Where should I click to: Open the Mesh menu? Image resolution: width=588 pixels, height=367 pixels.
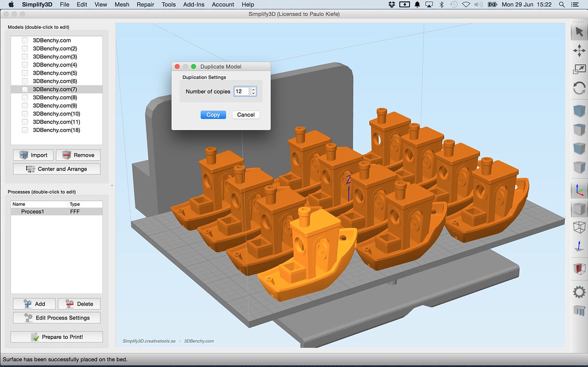click(122, 5)
